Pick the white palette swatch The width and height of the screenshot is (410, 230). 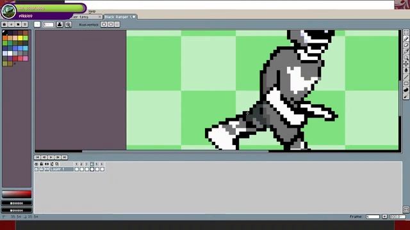10,54
